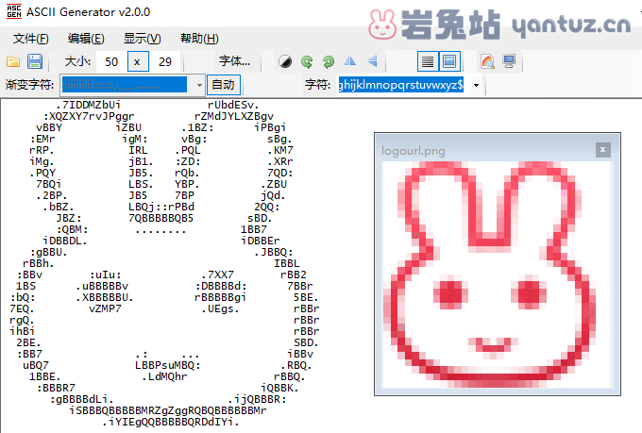Click the rotate counterclockwise green arrow icon
This screenshot has height=433, width=642.
click(x=328, y=61)
